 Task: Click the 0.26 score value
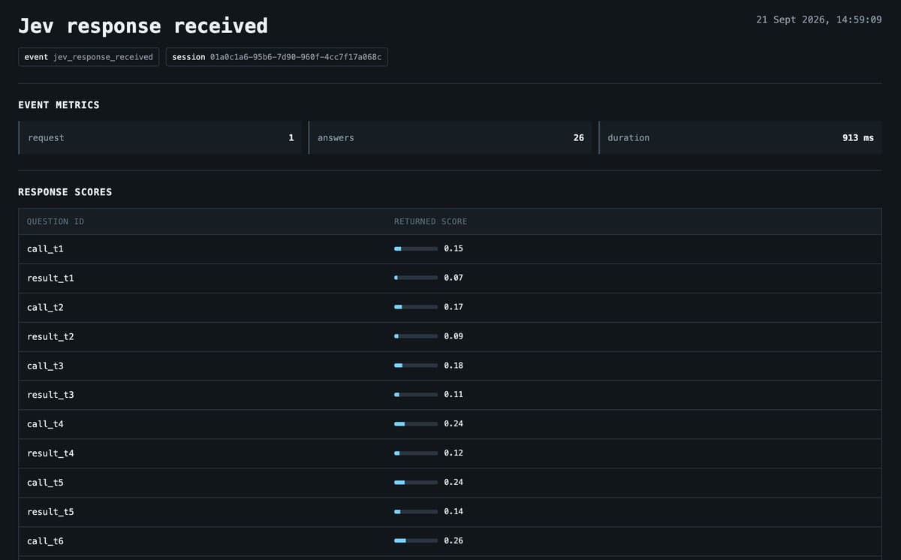point(454,541)
